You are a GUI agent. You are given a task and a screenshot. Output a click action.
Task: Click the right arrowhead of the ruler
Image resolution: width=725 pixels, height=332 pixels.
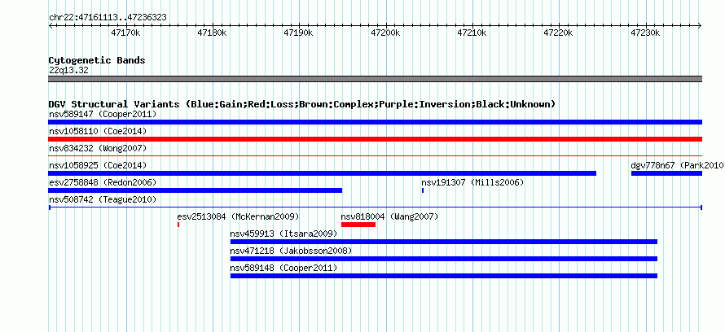click(x=701, y=26)
